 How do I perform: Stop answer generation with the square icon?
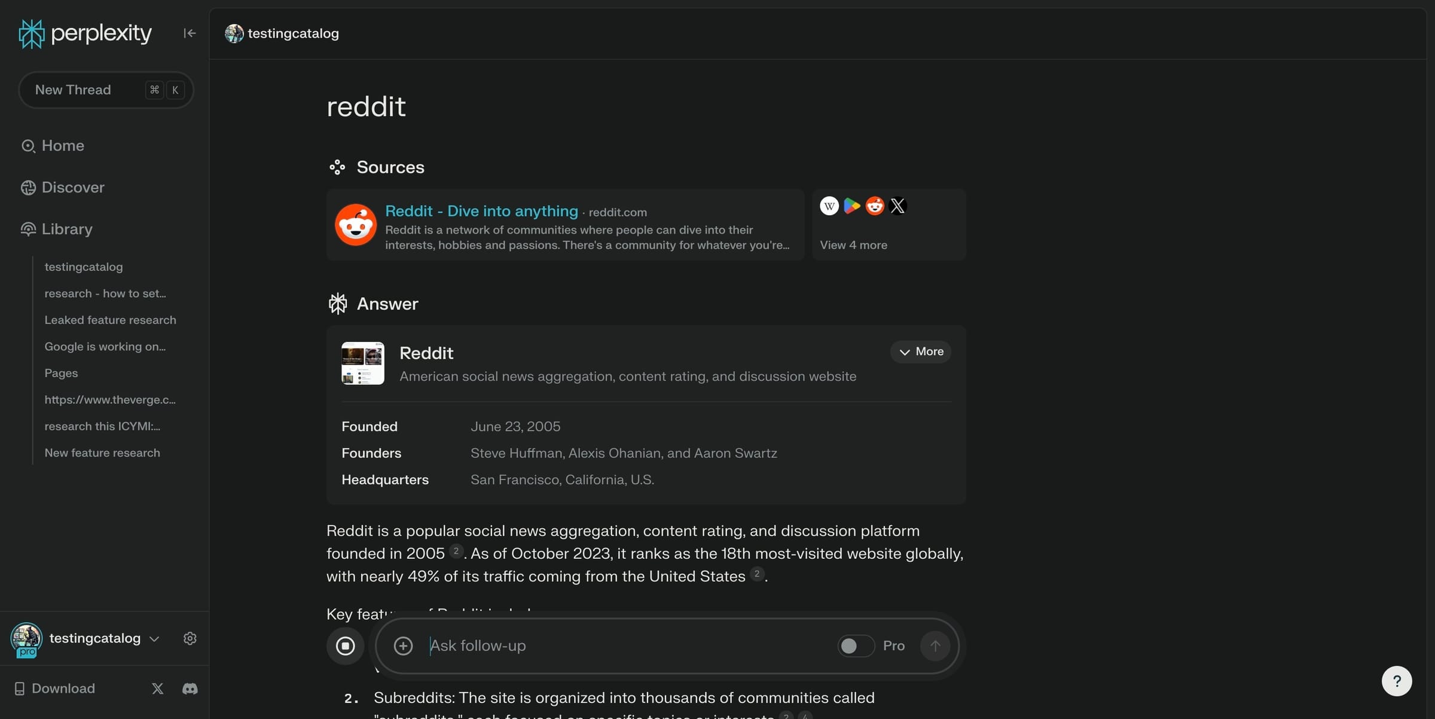pos(345,645)
